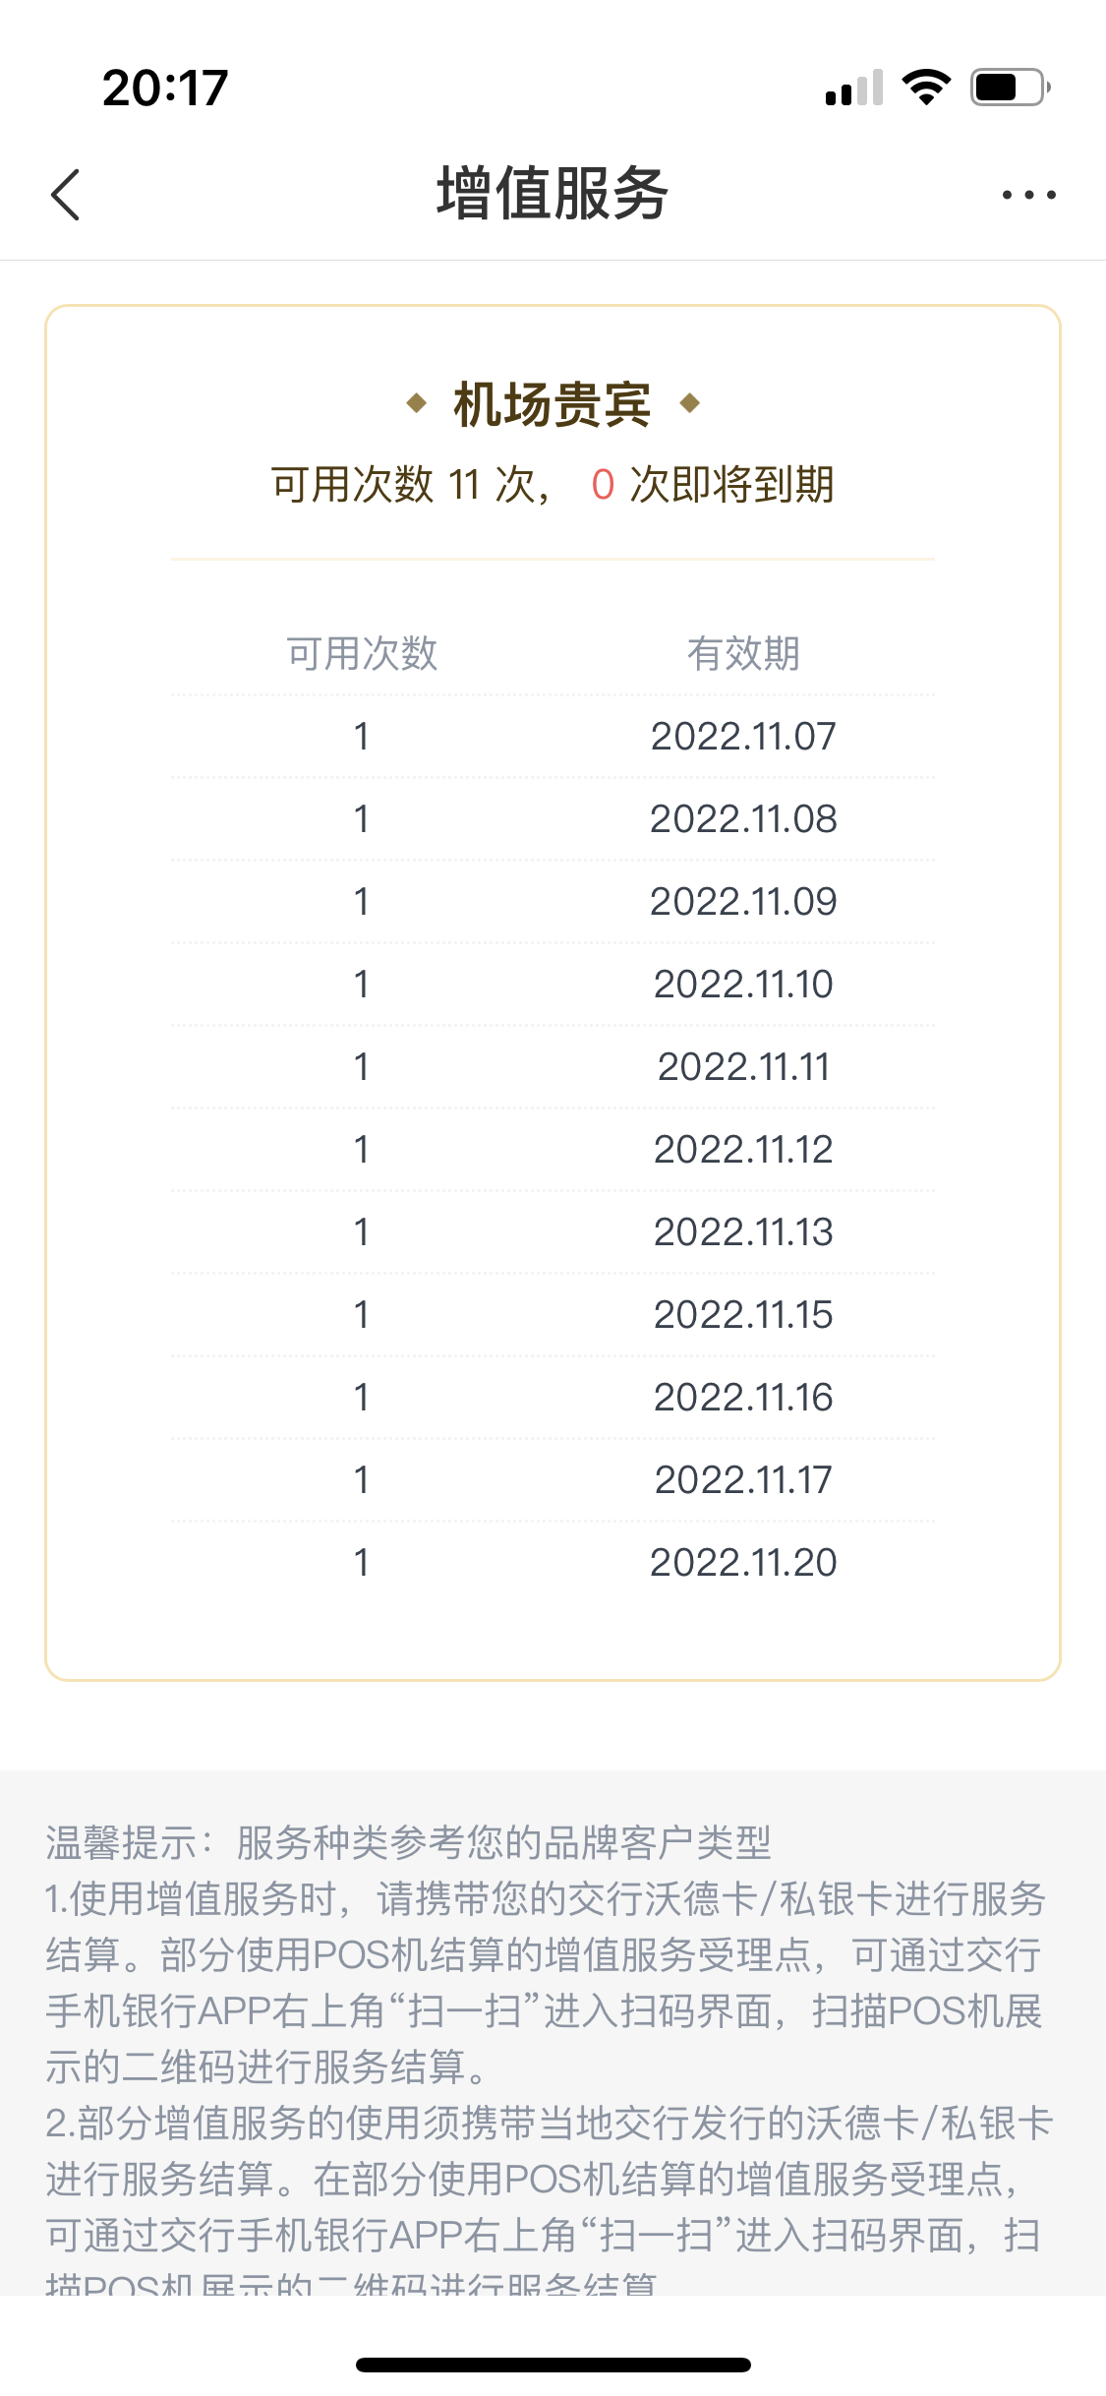This screenshot has width=1106, height=2396.
Task: Tap the battery status icon
Action: (x=1011, y=88)
